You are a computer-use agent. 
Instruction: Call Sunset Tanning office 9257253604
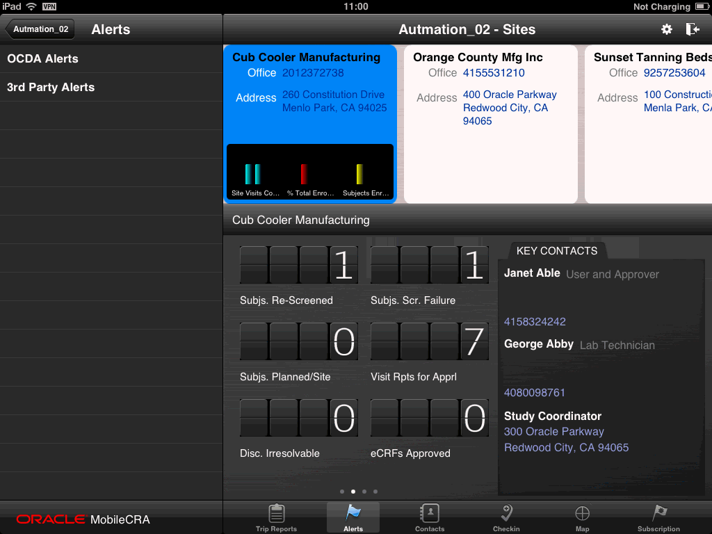pos(674,72)
